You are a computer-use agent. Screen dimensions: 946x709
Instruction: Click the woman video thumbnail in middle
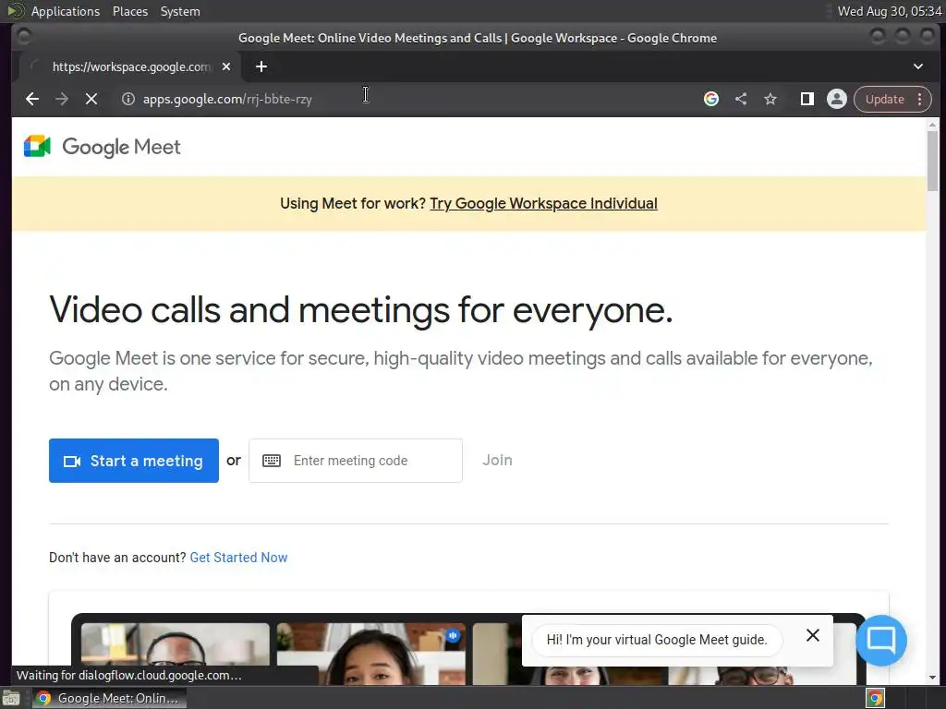click(371, 655)
